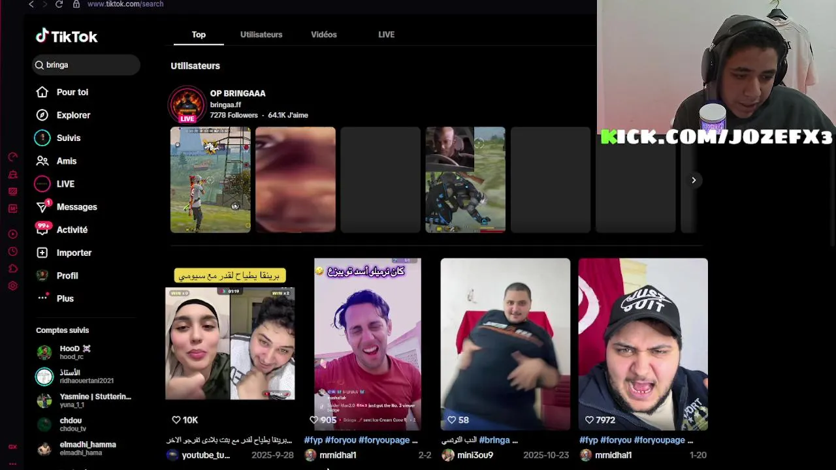The image size is (836, 470).
Task: Click the TikTok logo
Action: pyautogui.click(x=67, y=36)
